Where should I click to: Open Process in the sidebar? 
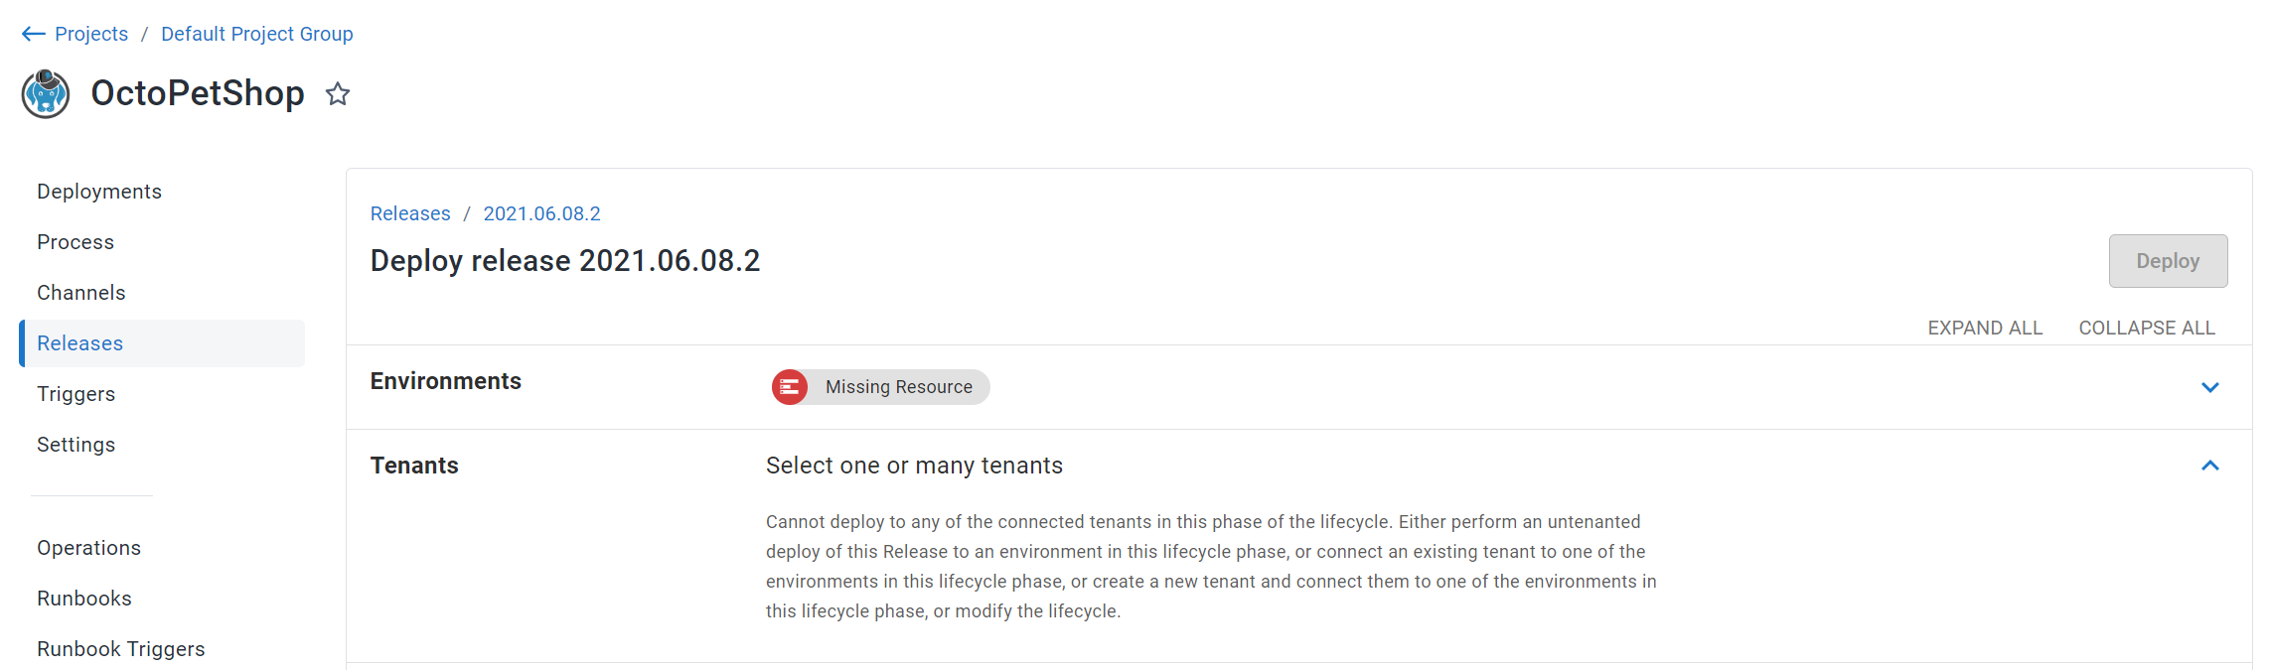tap(76, 242)
